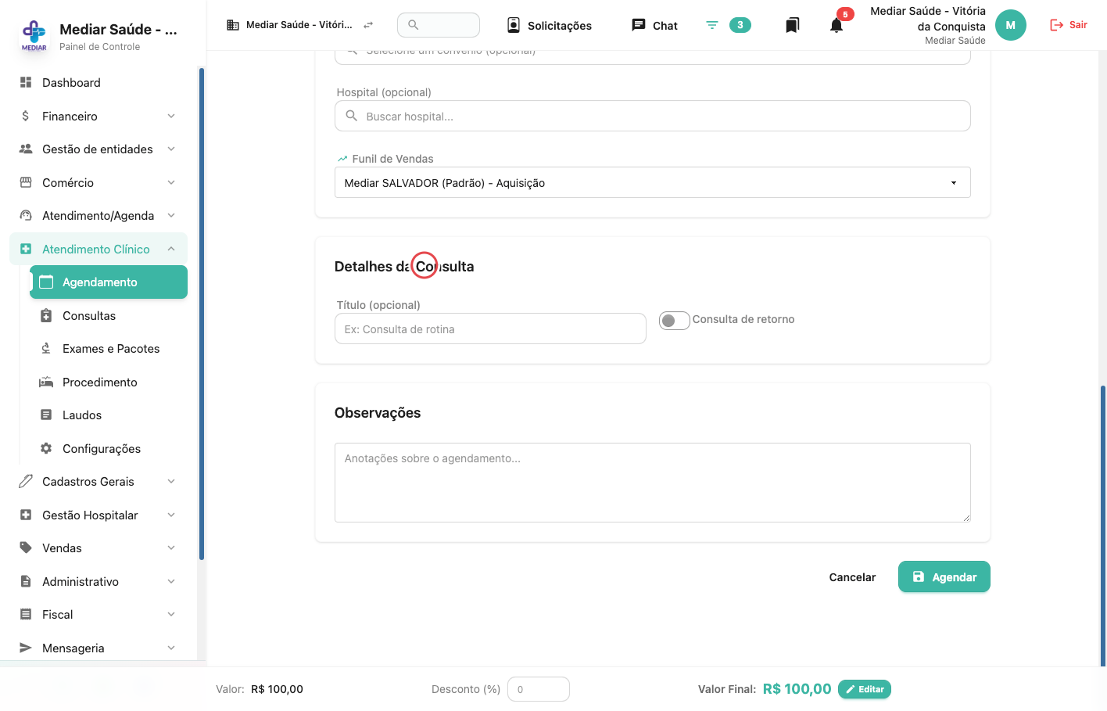
Task: Click the Observações notes textarea
Action: click(x=653, y=483)
